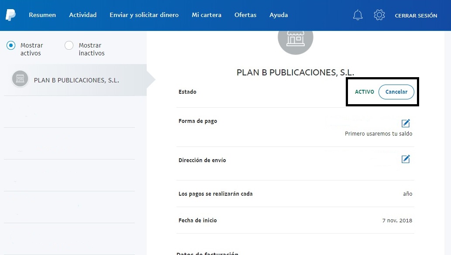Select the Mostrar activos radio button
Viewport: 451px width, 255px height.
(11, 45)
